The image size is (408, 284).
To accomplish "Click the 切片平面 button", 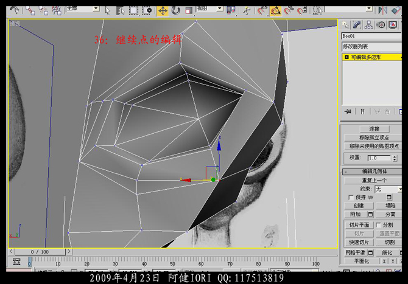I will (359, 225).
